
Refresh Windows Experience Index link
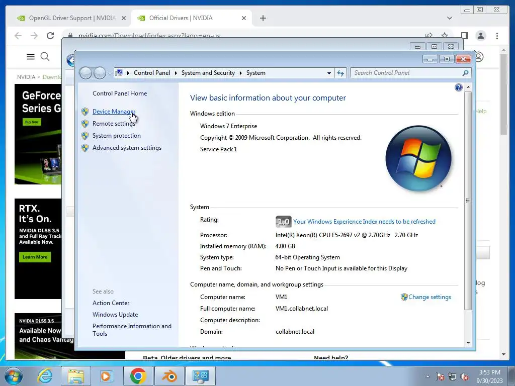(364, 222)
